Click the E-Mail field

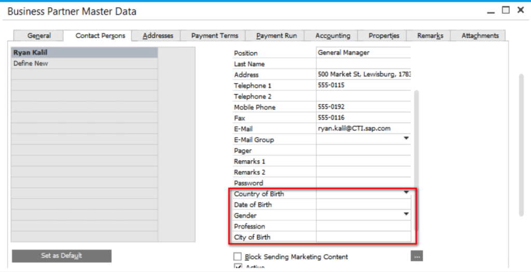pos(364,128)
